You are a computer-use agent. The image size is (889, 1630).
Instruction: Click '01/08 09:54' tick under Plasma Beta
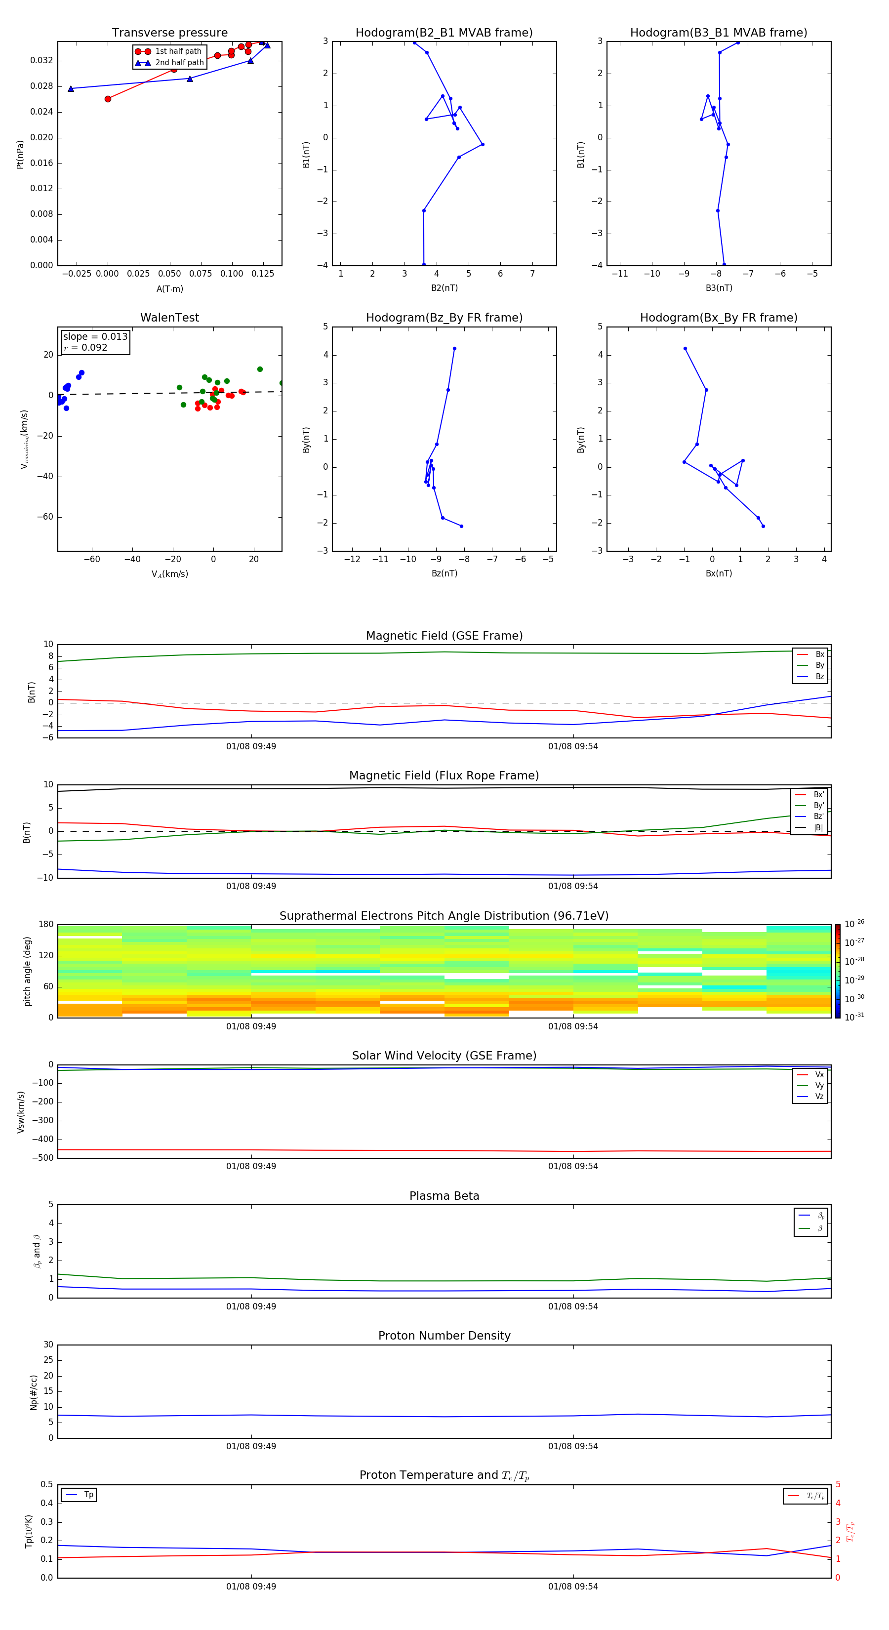point(573,1306)
